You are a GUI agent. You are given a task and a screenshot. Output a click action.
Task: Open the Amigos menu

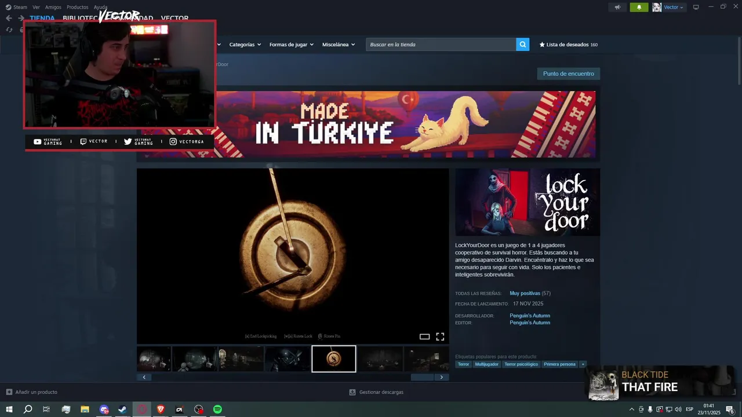click(x=53, y=8)
